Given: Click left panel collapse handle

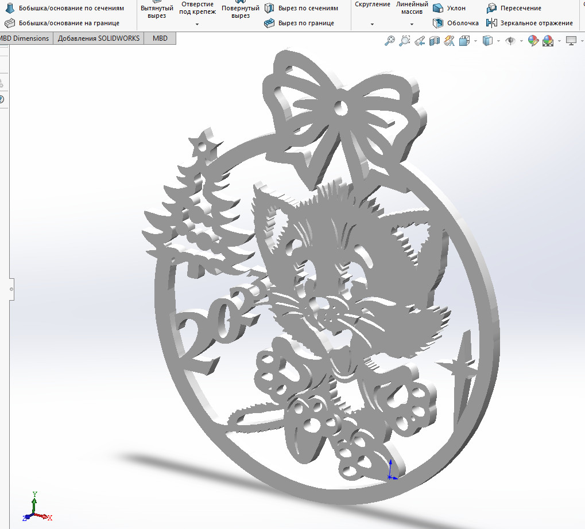Looking at the screenshot, I should pos(11,289).
